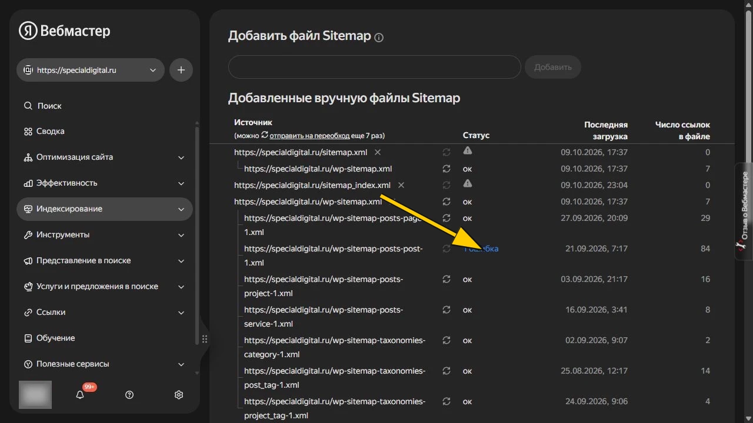
Task: Go to Сводка in the sidebar
Action: tap(105, 131)
